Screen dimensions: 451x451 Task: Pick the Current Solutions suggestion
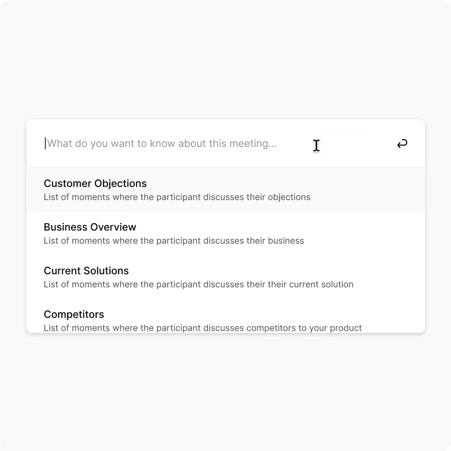pos(225,277)
